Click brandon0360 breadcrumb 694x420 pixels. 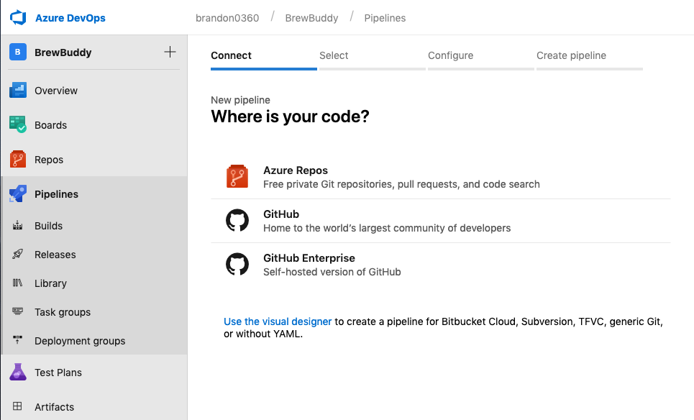coord(227,18)
